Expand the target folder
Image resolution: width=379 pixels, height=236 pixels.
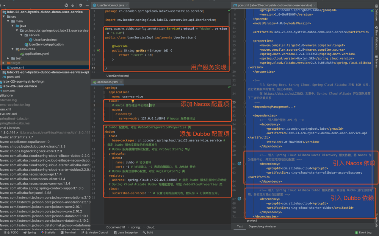[x=4, y=63]
